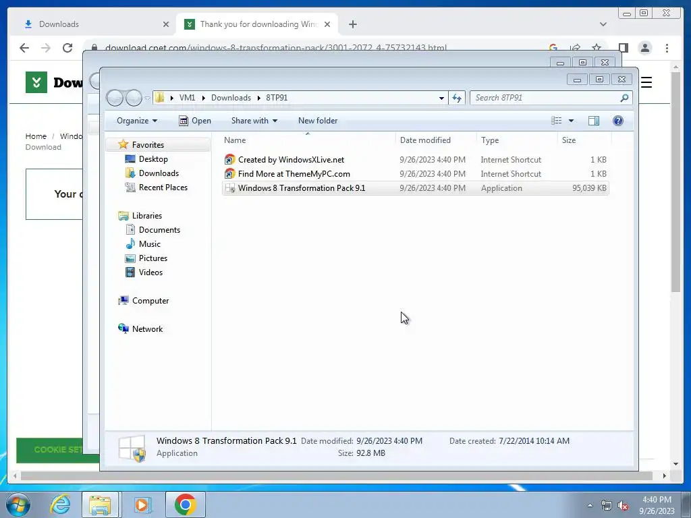Toggle the preview pane icon
The image size is (691, 518).
pos(594,121)
